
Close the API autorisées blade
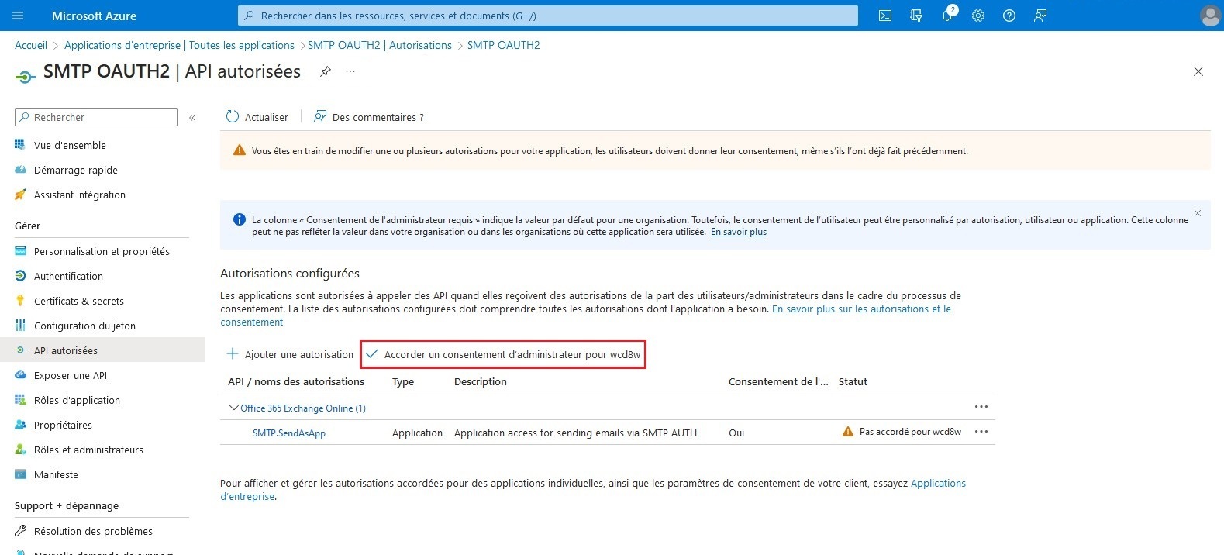tap(1198, 71)
